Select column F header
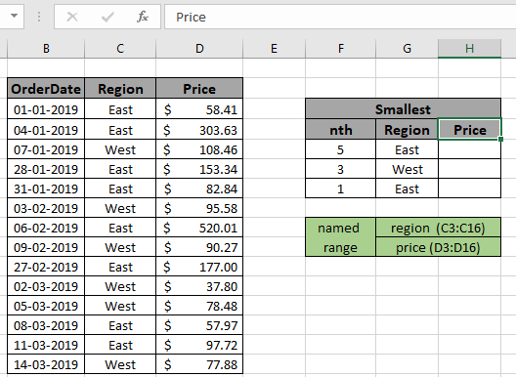516x377 pixels. (341, 49)
